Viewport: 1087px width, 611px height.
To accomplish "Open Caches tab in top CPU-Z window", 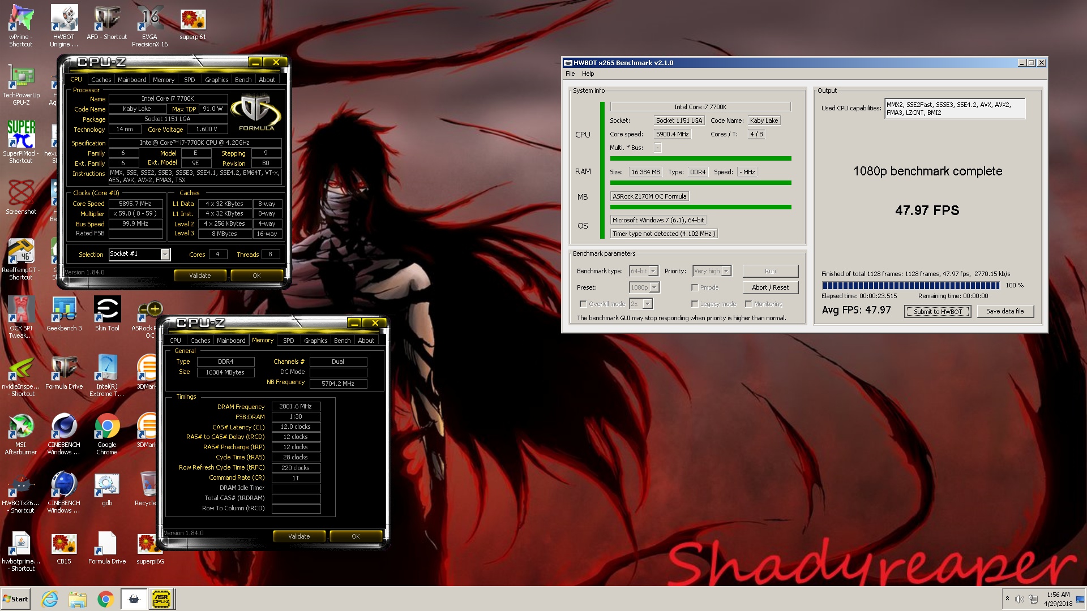I will (x=101, y=80).
